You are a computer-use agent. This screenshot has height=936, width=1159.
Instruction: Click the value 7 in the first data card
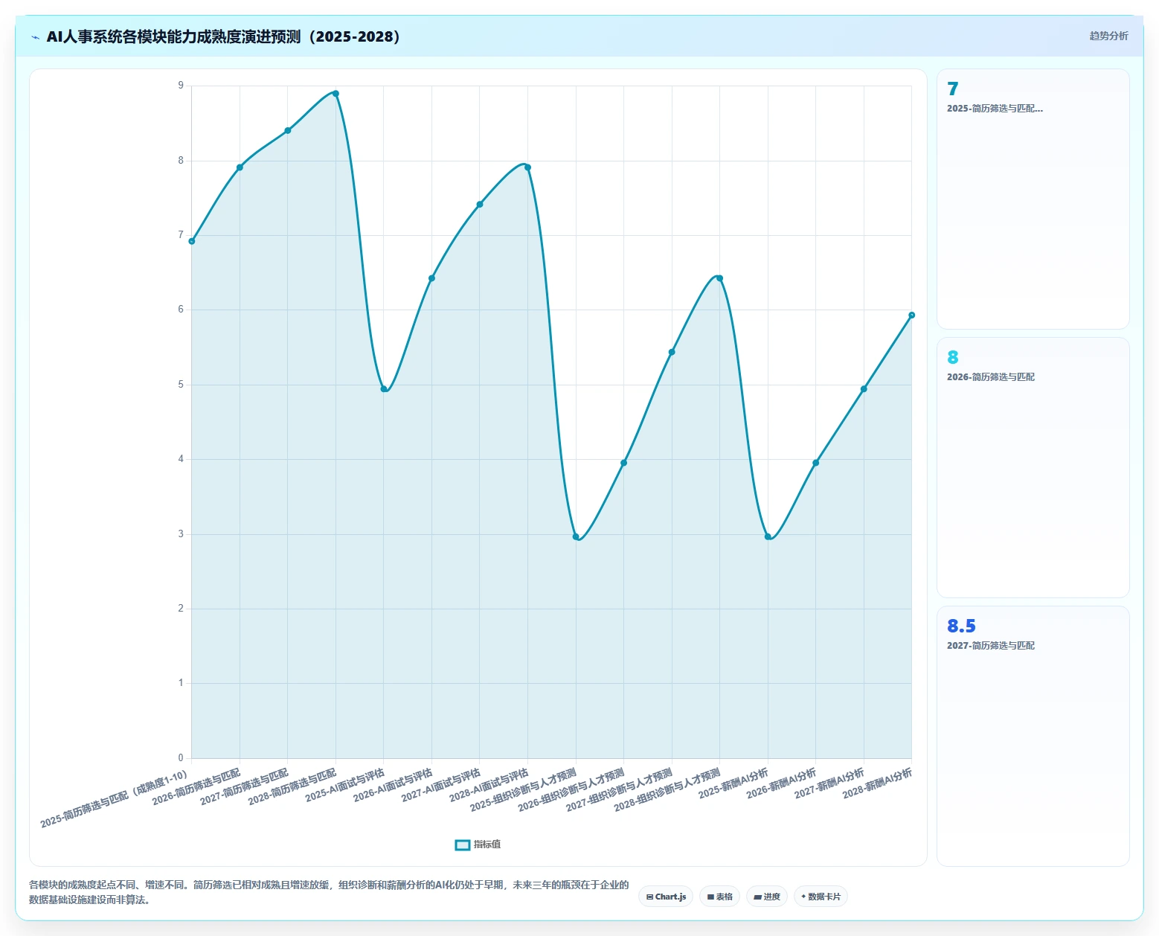(x=953, y=89)
